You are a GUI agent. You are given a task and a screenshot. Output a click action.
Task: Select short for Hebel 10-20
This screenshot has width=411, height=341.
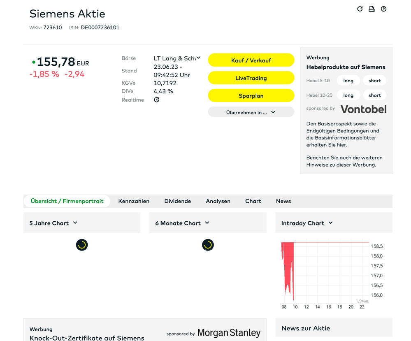click(374, 95)
